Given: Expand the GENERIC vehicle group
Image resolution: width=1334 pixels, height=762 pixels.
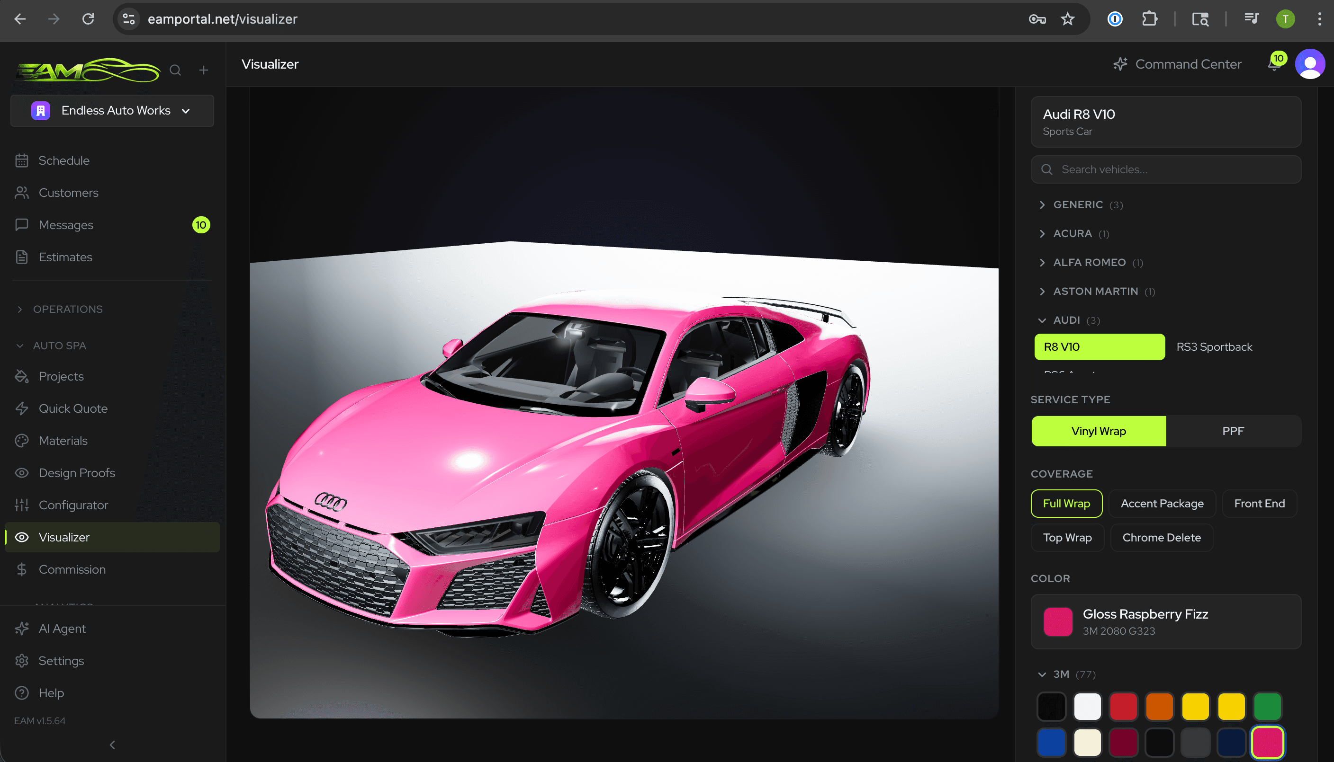Looking at the screenshot, I should click(1082, 204).
